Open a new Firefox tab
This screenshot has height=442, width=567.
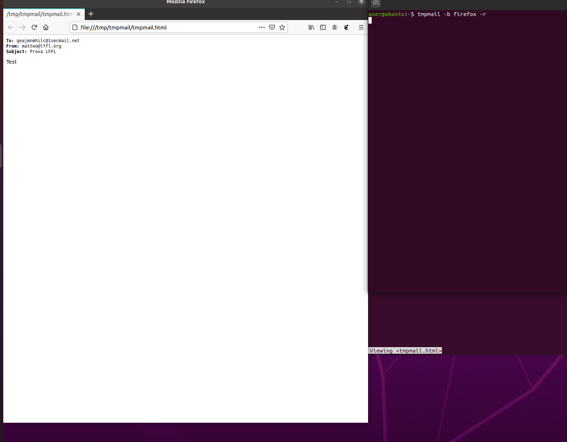[91, 14]
